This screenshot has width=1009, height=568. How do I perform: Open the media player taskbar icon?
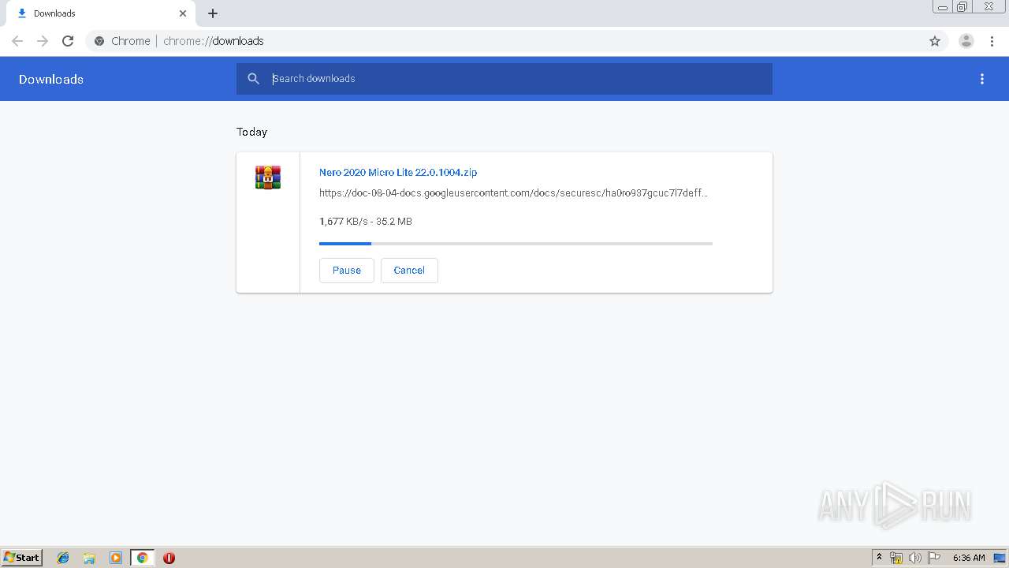(x=116, y=558)
